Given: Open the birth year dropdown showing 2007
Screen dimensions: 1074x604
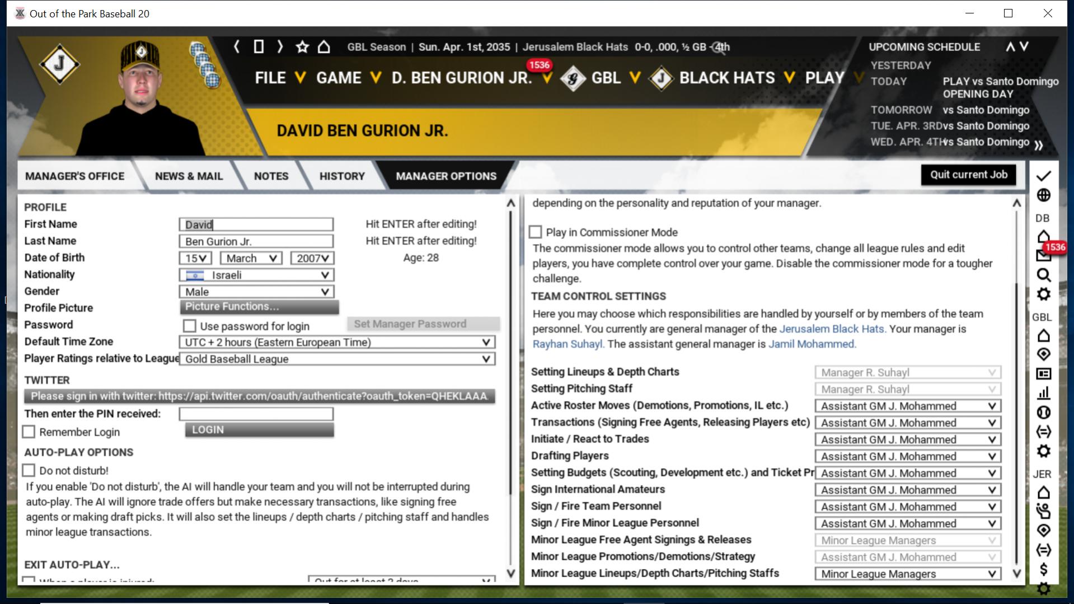Looking at the screenshot, I should coord(312,258).
